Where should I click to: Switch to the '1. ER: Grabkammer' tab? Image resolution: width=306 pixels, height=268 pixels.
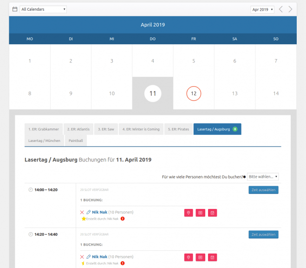click(x=43, y=129)
